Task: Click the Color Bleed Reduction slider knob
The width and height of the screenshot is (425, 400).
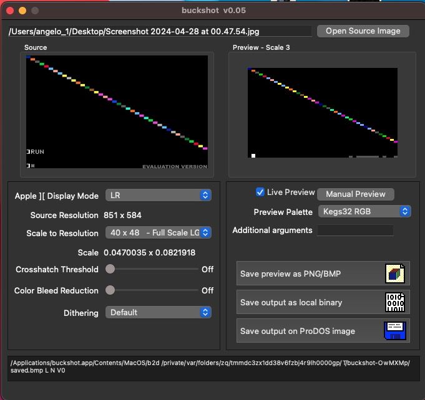Action: [110, 290]
